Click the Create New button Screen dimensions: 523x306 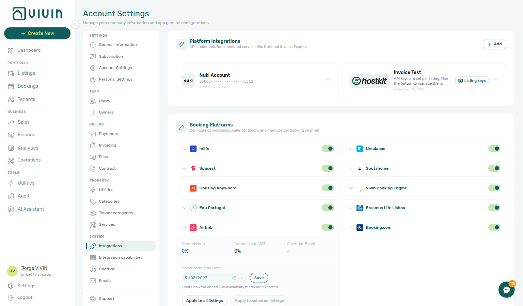(x=37, y=33)
